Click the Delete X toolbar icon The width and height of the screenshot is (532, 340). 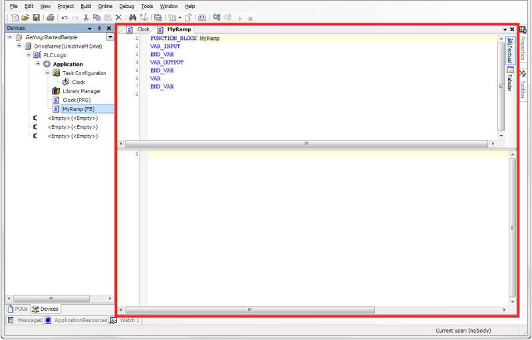point(118,18)
